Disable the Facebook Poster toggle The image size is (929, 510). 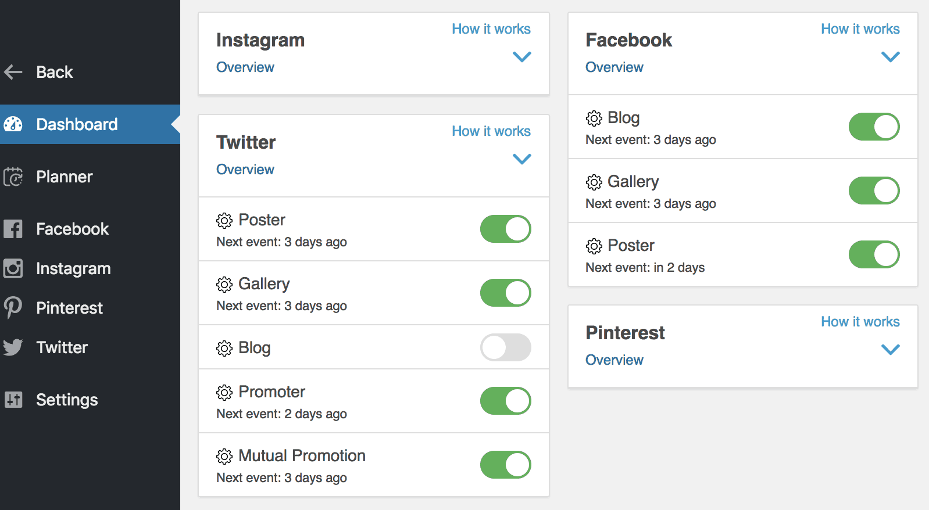[874, 254]
